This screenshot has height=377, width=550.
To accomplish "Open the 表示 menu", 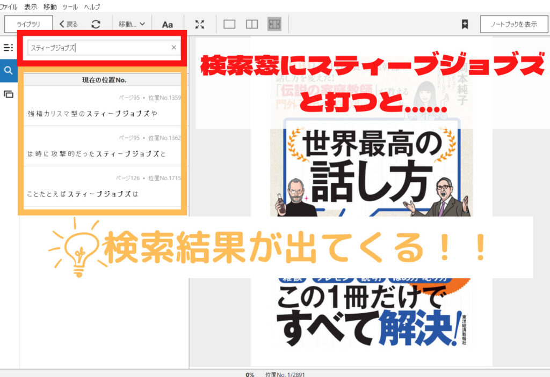I will [x=31, y=6].
